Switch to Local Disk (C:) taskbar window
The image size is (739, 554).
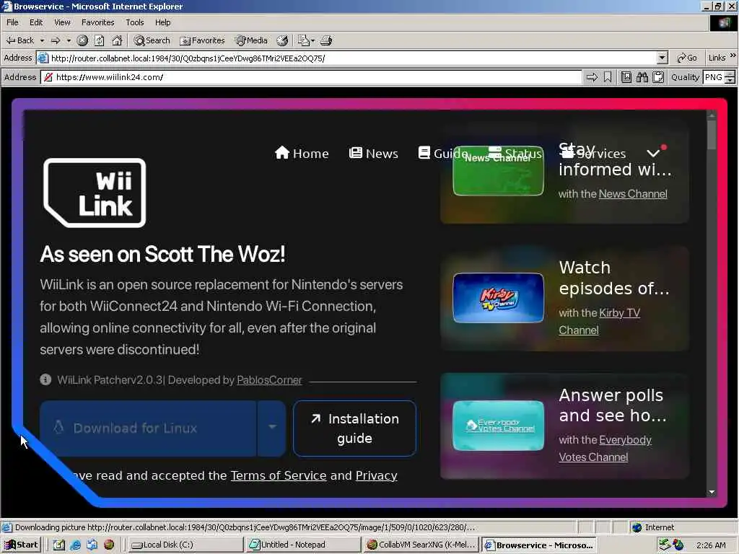pos(185,545)
